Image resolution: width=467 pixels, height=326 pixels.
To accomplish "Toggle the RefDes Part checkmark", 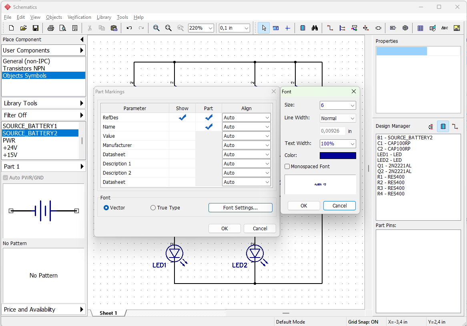I will (209, 117).
